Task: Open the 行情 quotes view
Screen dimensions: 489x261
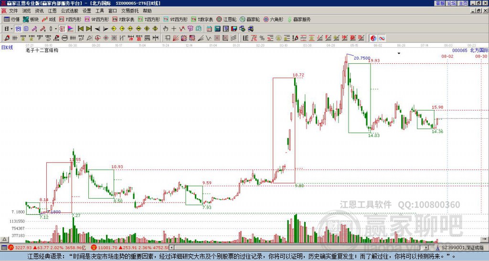Action: [x=11, y=19]
